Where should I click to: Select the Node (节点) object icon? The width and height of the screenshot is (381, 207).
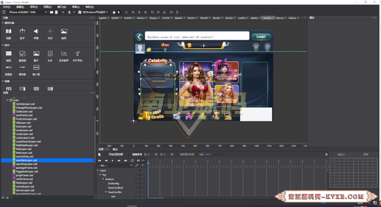[x=50, y=31]
